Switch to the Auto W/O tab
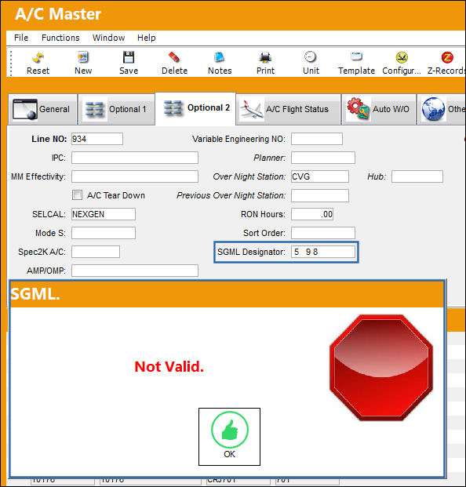 coord(379,109)
